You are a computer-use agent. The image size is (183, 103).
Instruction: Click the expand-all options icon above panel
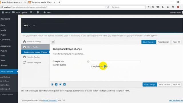[53, 42]
